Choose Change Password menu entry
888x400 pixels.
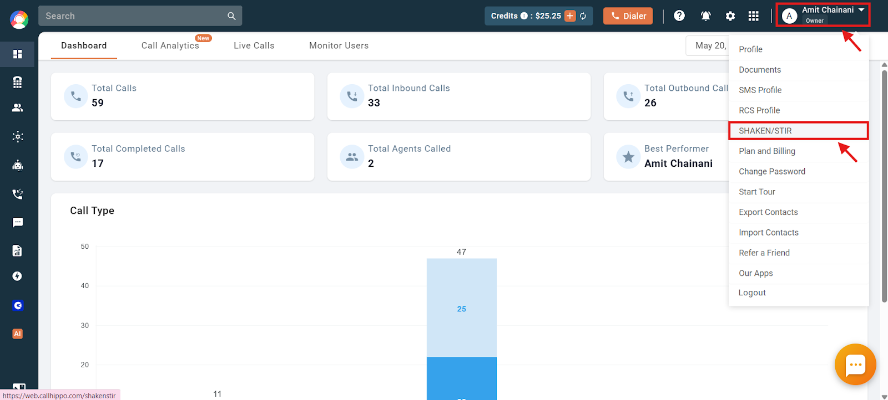798,171
